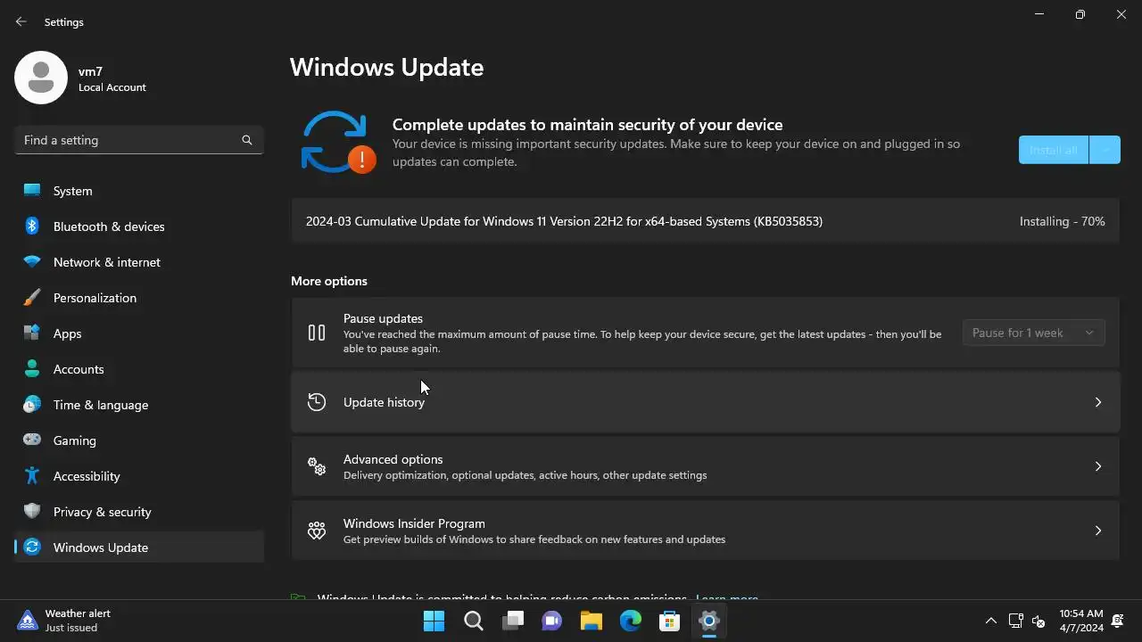Select Accounts in the sidebar
Screen dimensions: 1142x642
click(x=139, y=369)
